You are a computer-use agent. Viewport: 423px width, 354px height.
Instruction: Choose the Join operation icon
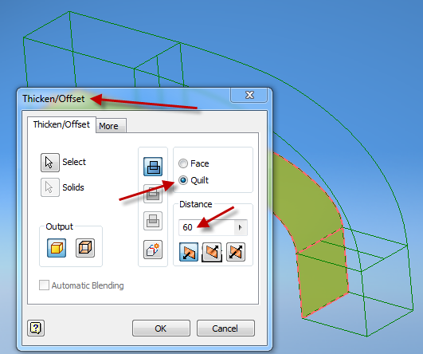coord(153,167)
